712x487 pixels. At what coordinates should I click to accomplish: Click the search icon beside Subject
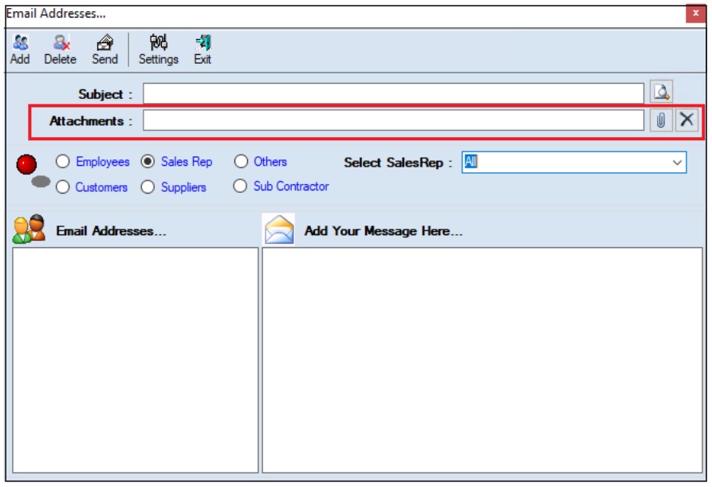(662, 92)
